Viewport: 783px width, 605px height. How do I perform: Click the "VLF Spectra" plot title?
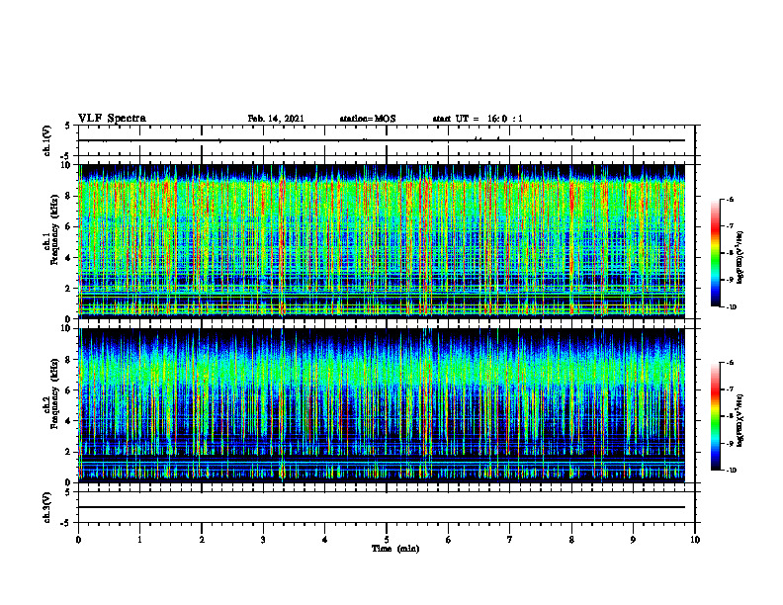(x=112, y=119)
